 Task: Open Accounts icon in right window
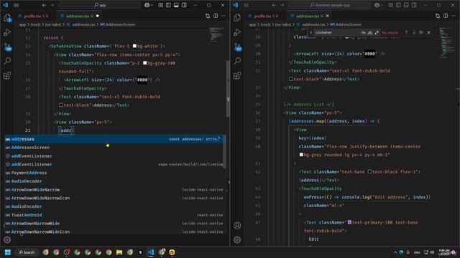pos(237,226)
